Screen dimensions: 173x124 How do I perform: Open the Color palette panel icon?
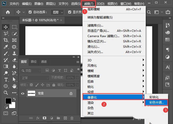coord(168,33)
